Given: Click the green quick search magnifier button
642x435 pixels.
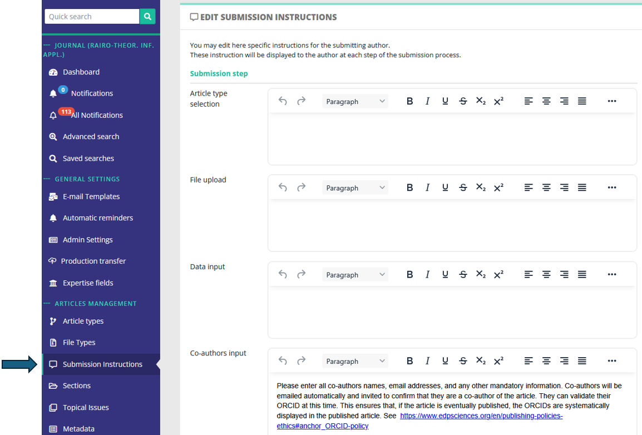Looking at the screenshot, I should pyautogui.click(x=147, y=16).
